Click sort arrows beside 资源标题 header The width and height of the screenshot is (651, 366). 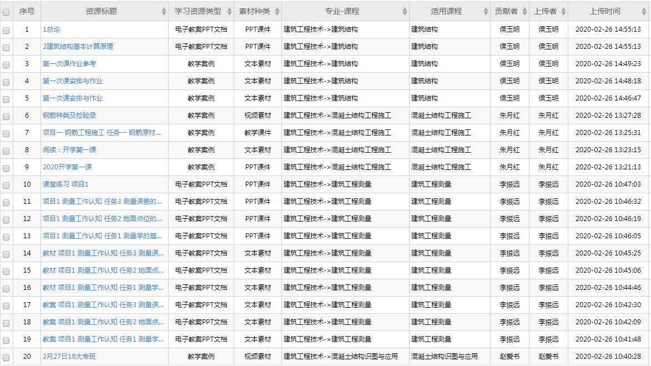coord(164,11)
